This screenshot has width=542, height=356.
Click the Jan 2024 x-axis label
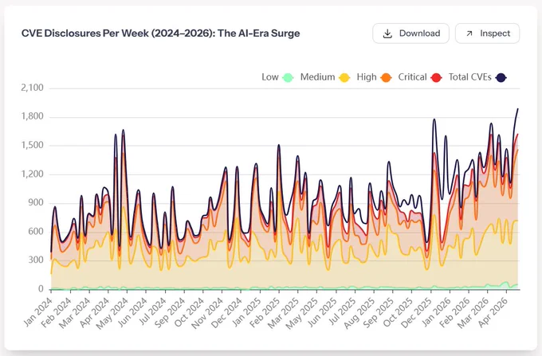[38, 311]
